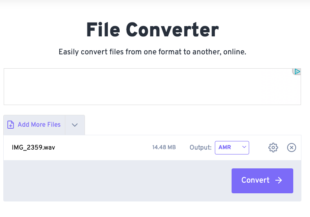Select the IMG_2359.wav file name

(33, 148)
